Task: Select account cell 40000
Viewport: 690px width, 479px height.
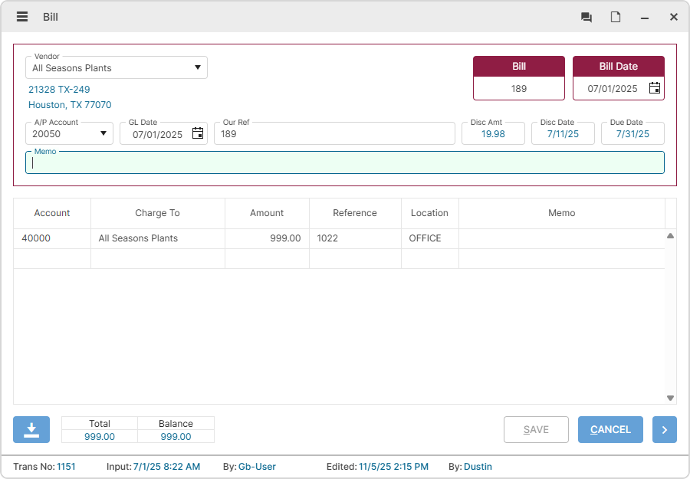Action: (52, 238)
